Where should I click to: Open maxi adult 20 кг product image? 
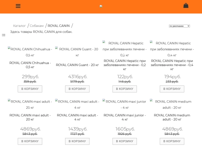click(30, 104)
